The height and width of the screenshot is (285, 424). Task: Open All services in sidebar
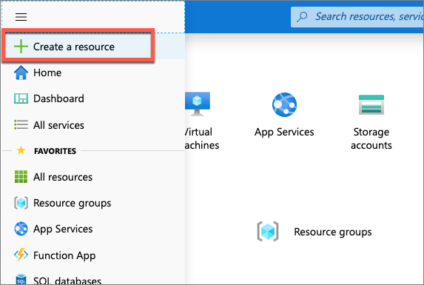[x=58, y=125]
